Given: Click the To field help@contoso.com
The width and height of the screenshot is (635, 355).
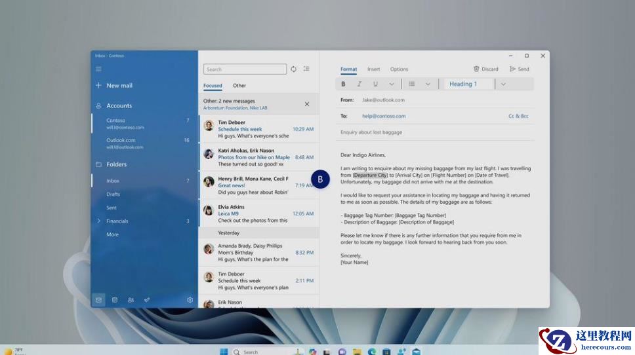Looking at the screenshot, I should (384, 116).
